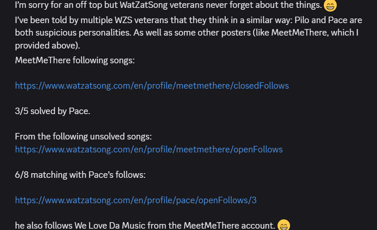The width and height of the screenshot is (377, 230).
Task: Click the 'he also follows' text
Action: [x=43, y=225]
